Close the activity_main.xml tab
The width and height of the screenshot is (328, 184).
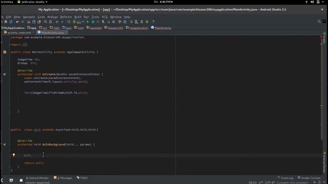click(33, 33)
